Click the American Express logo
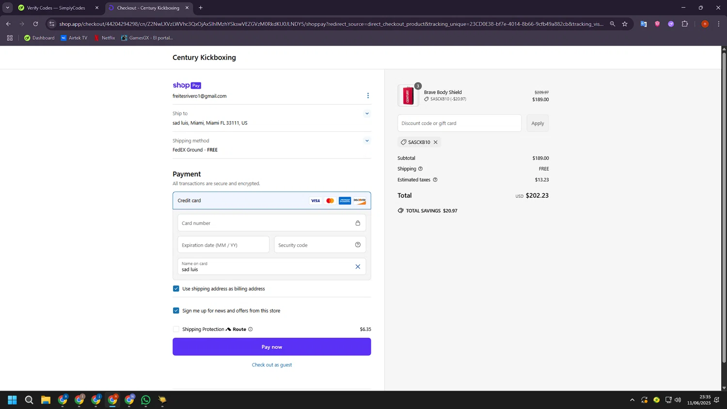The image size is (727, 409). tap(345, 201)
